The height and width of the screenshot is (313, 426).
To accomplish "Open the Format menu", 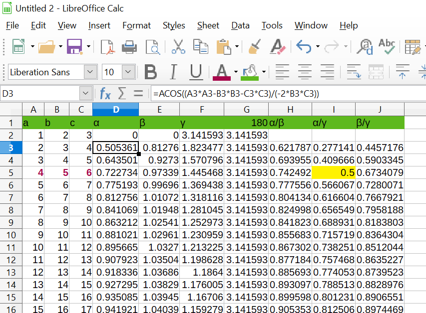I will click(136, 25).
